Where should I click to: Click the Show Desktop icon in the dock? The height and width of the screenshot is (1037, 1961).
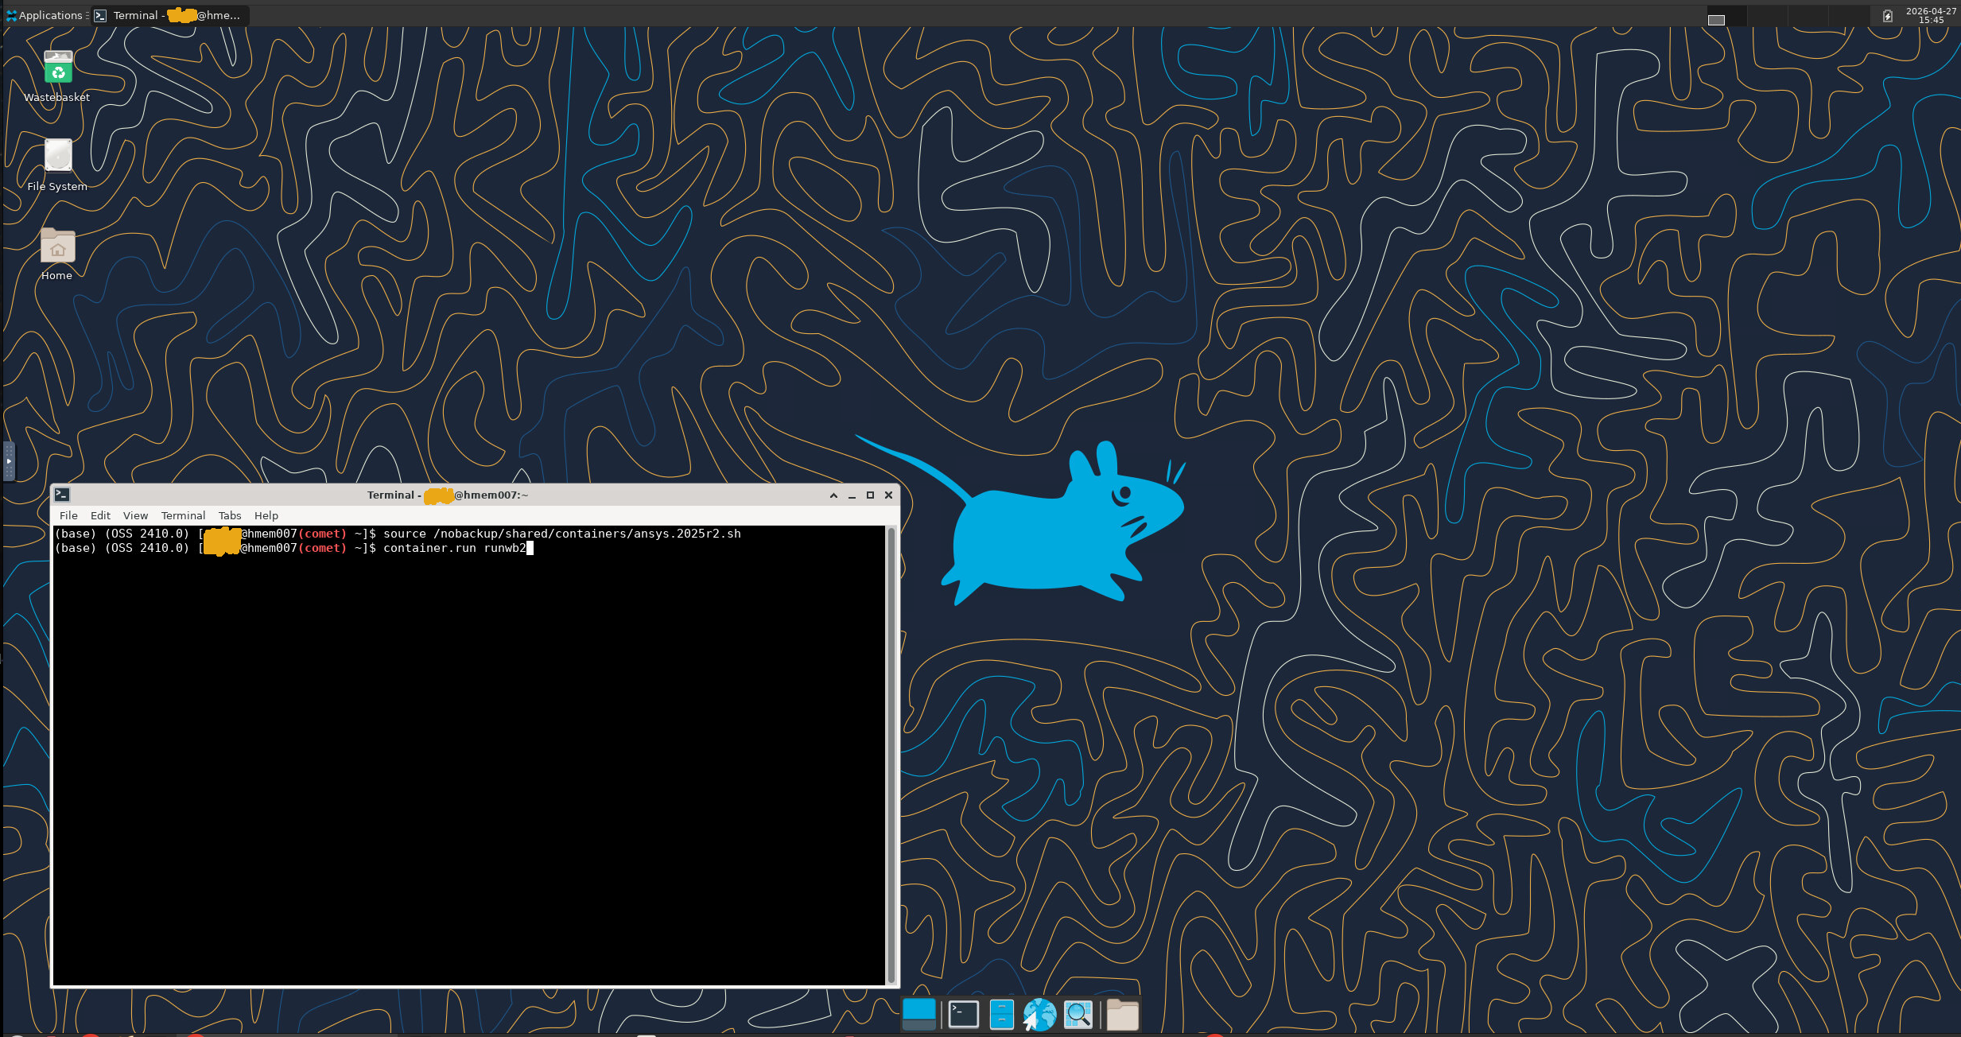919,1014
